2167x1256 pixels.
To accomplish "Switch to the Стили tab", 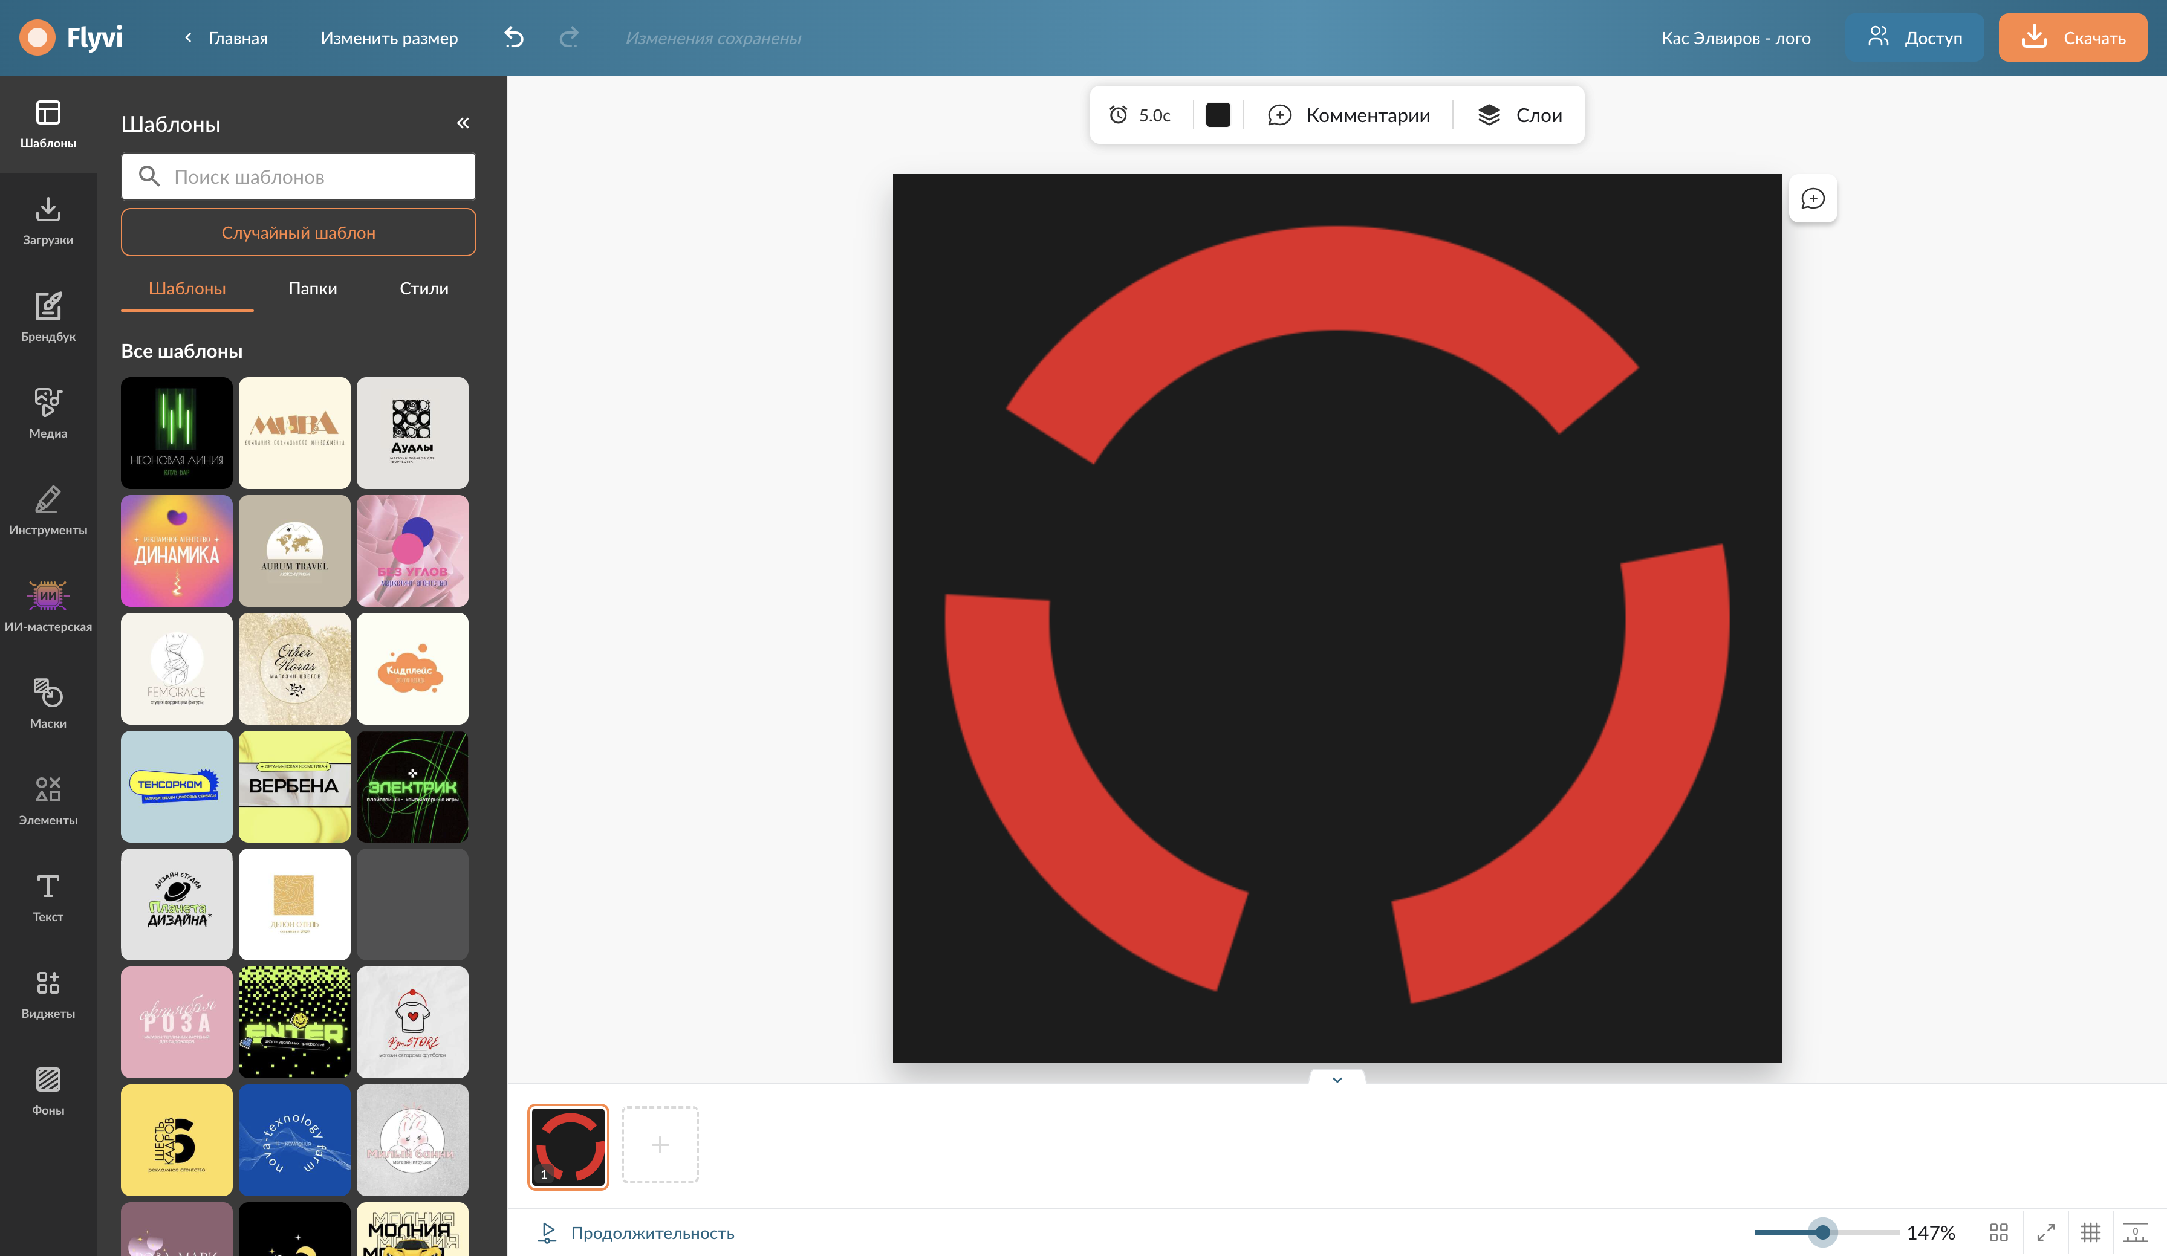I will [423, 288].
